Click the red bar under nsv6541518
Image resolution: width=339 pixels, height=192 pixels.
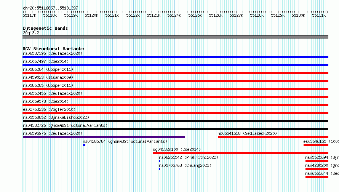(273, 137)
